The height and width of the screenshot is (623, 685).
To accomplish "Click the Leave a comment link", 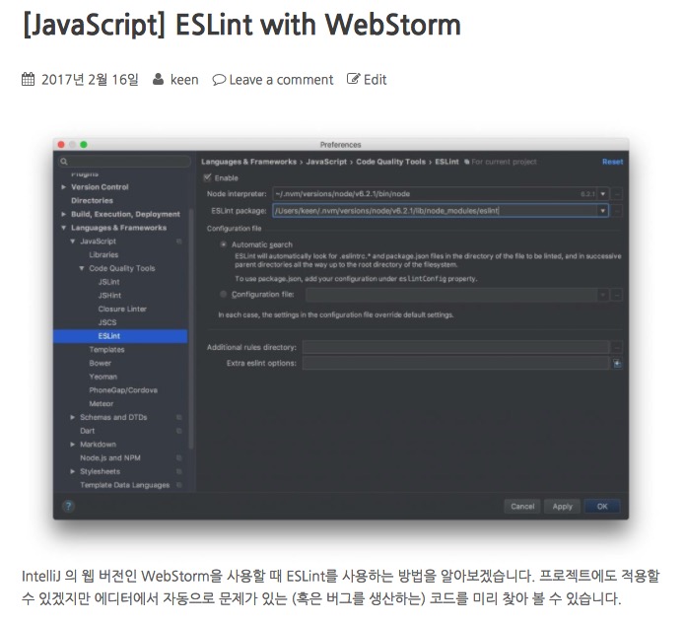I will (281, 80).
